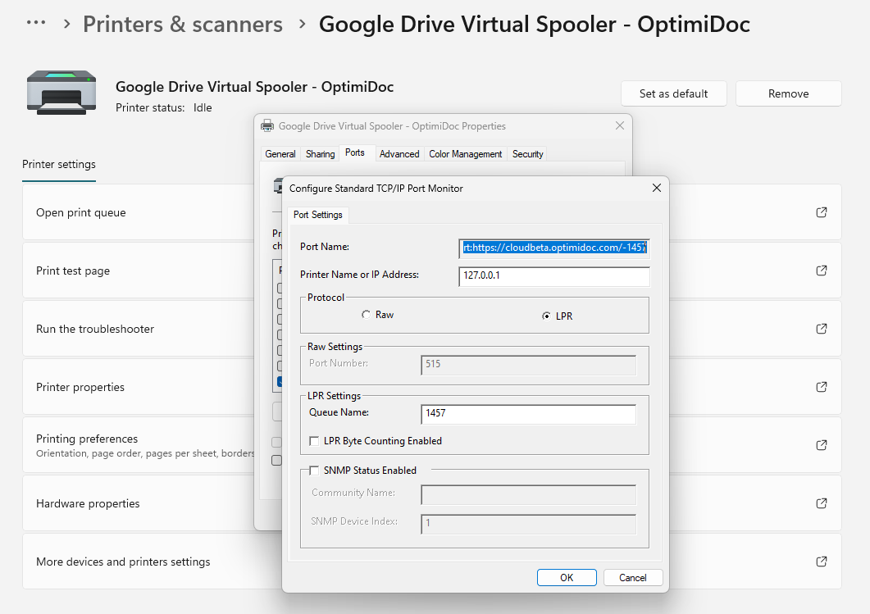
Task: Click the Queue Name input field
Action: (528, 414)
